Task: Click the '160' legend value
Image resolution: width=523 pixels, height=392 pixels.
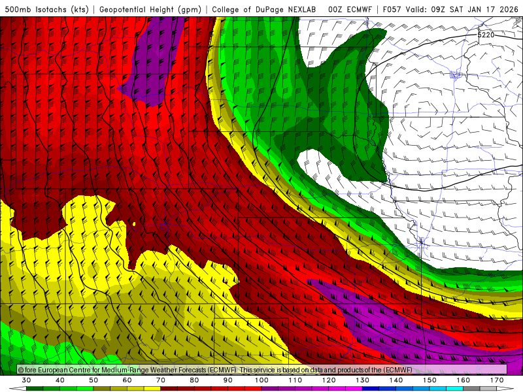Action: (x=463, y=380)
